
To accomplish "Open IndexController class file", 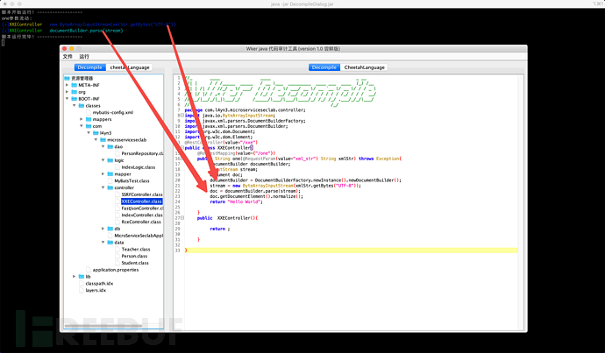I will click(142, 215).
